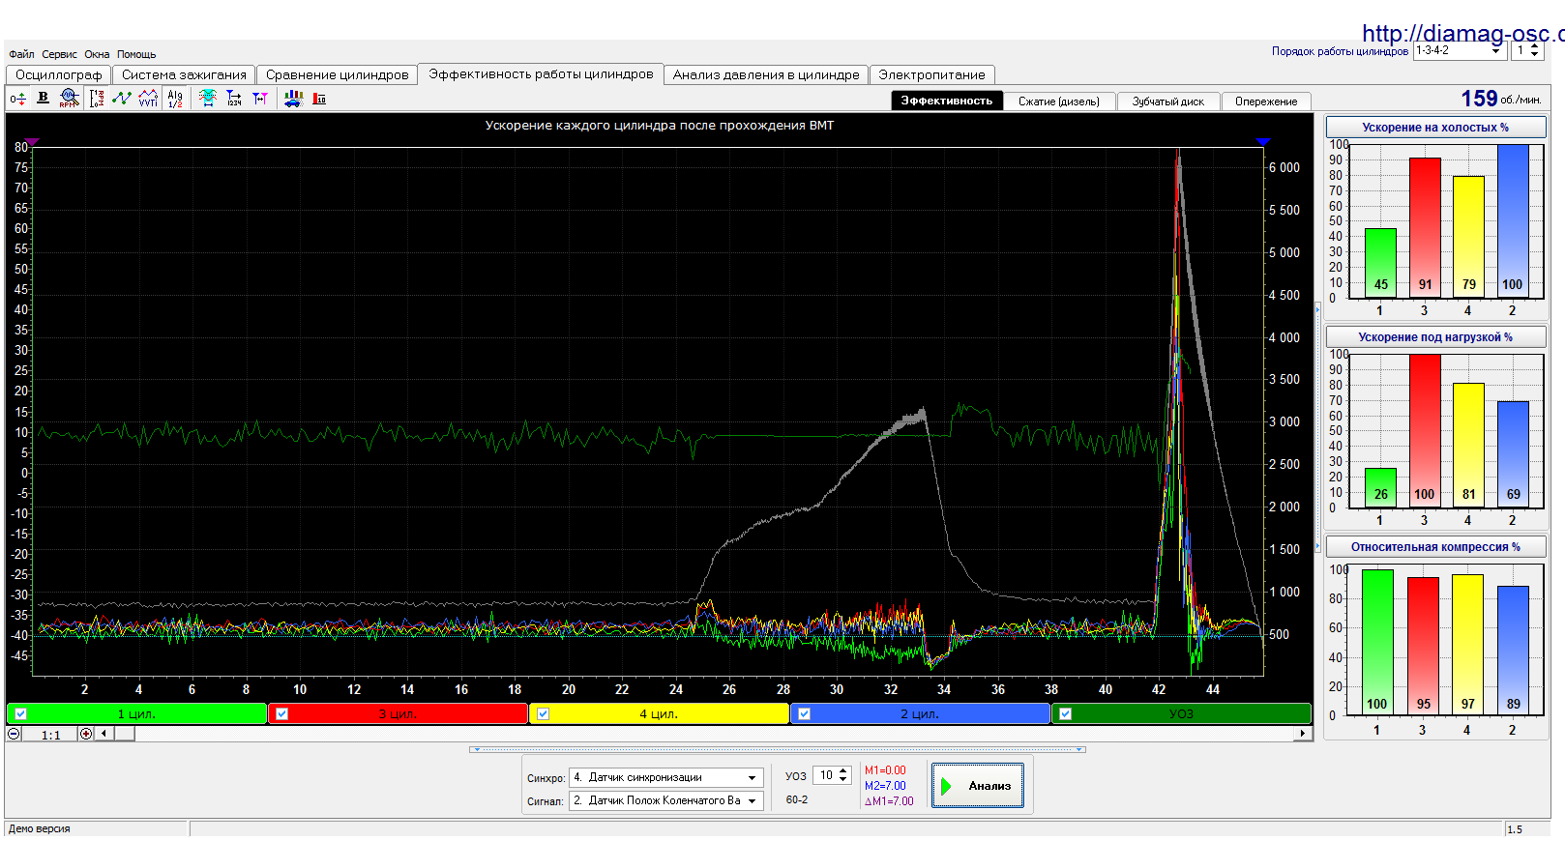
Task: Switch to the Система зажигания tab
Action: click(x=184, y=74)
